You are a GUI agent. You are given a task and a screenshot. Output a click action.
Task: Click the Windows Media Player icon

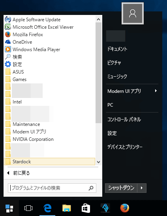[8, 49]
